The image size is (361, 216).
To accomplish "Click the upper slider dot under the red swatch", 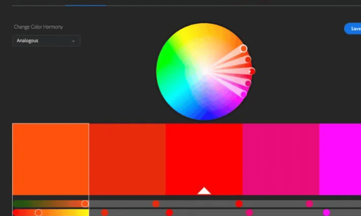I will point(239,204).
